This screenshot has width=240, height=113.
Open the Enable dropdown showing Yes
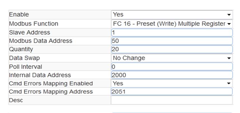click(x=172, y=15)
